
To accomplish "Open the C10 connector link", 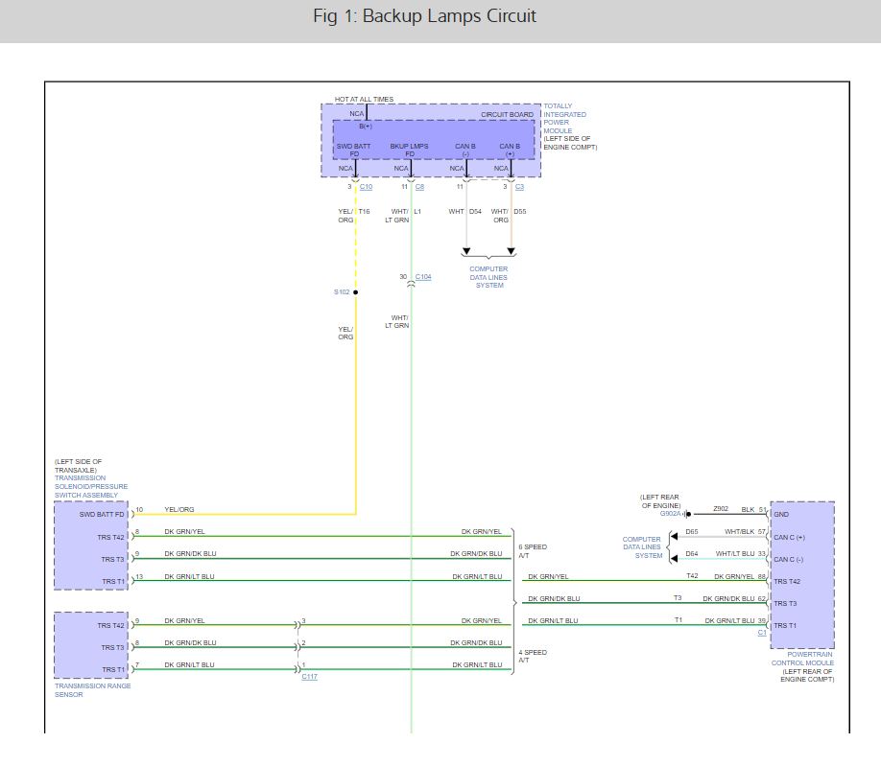I will [366, 187].
